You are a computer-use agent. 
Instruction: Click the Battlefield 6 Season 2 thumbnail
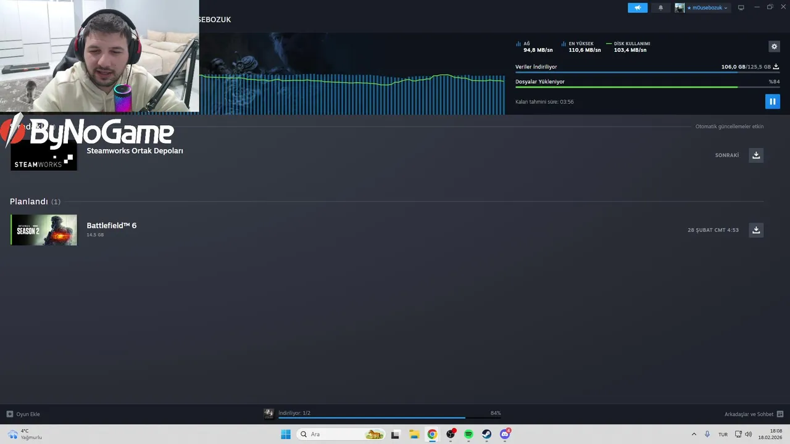pyautogui.click(x=44, y=230)
